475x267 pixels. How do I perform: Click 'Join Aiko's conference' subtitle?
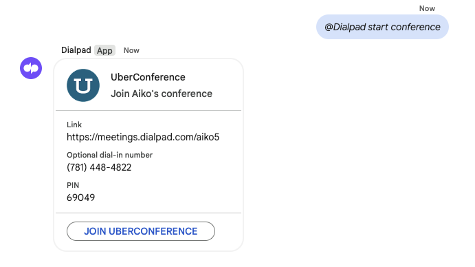point(162,94)
